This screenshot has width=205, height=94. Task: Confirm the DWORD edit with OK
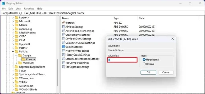(148, 72)
